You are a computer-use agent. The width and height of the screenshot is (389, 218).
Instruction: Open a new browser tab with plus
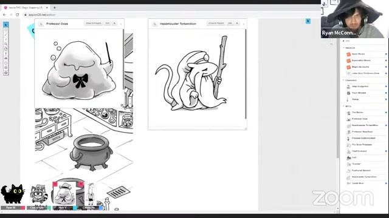click(x=55, y=8)
